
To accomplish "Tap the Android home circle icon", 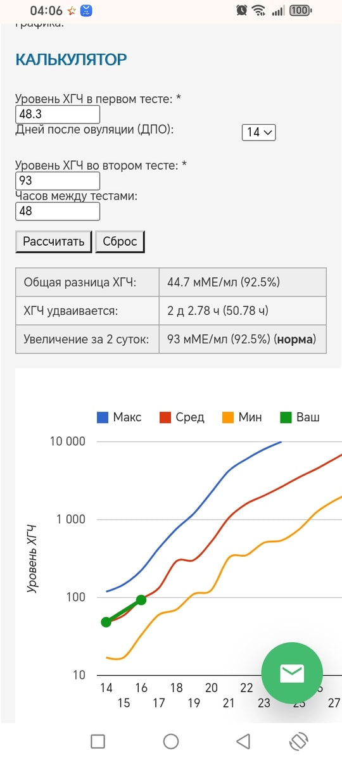I will (x=171, y=741).
